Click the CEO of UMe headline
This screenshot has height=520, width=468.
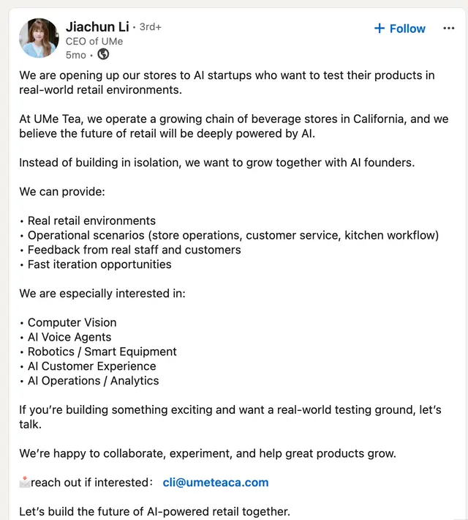pyautogui.click(x=94, y=42)
